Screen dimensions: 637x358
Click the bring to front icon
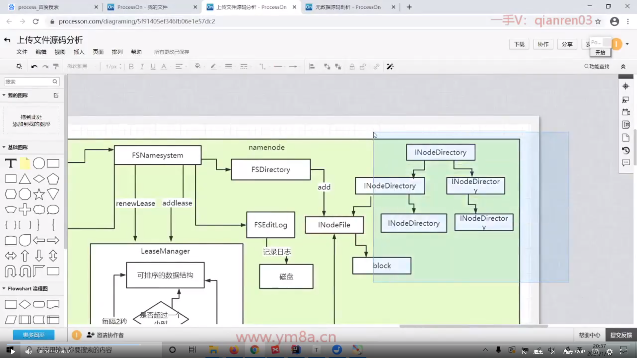click(x=327, y=67)
